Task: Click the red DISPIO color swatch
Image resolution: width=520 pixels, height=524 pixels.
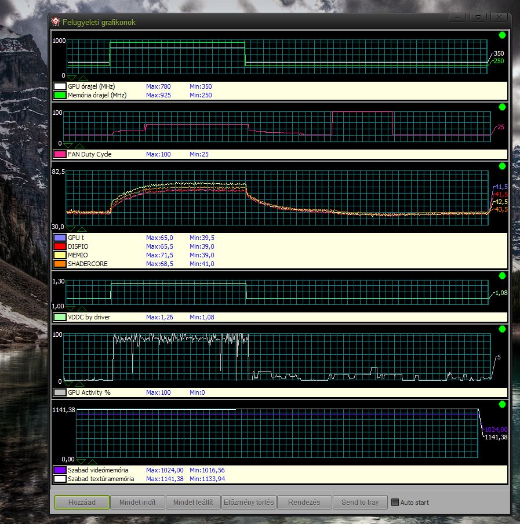Action: 60,246
